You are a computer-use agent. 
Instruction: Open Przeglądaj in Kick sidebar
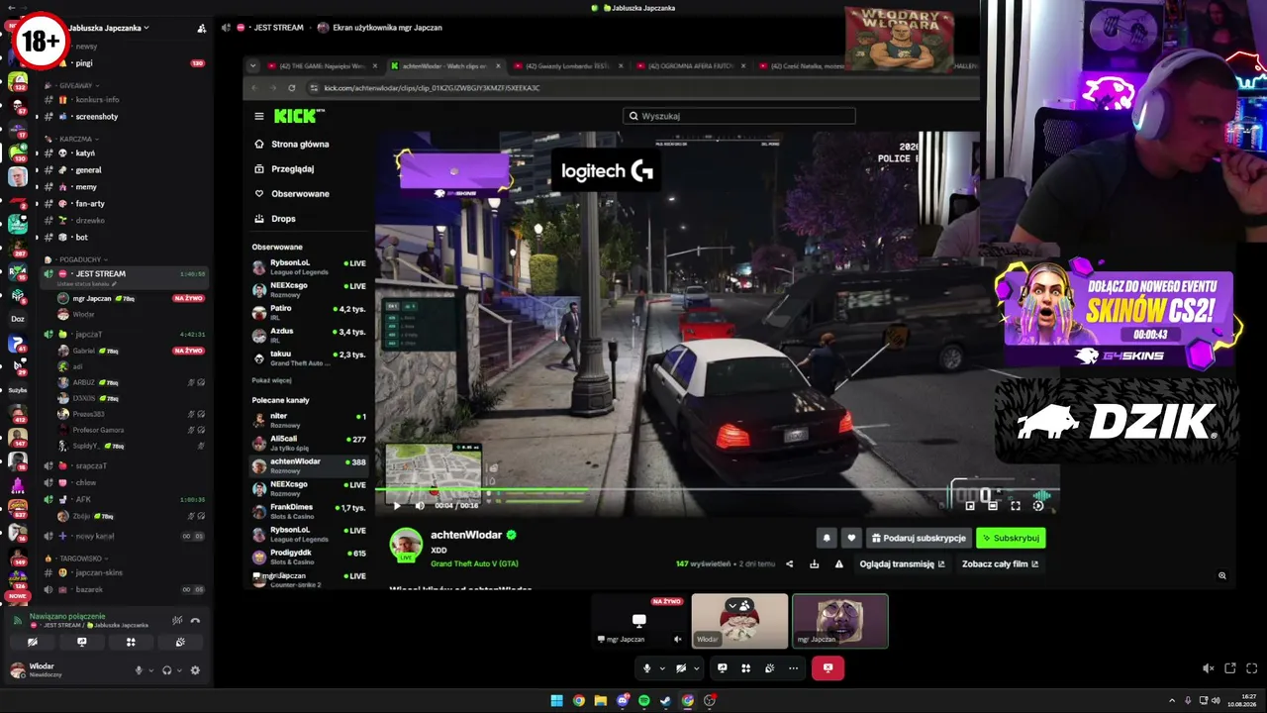point(291,169)
